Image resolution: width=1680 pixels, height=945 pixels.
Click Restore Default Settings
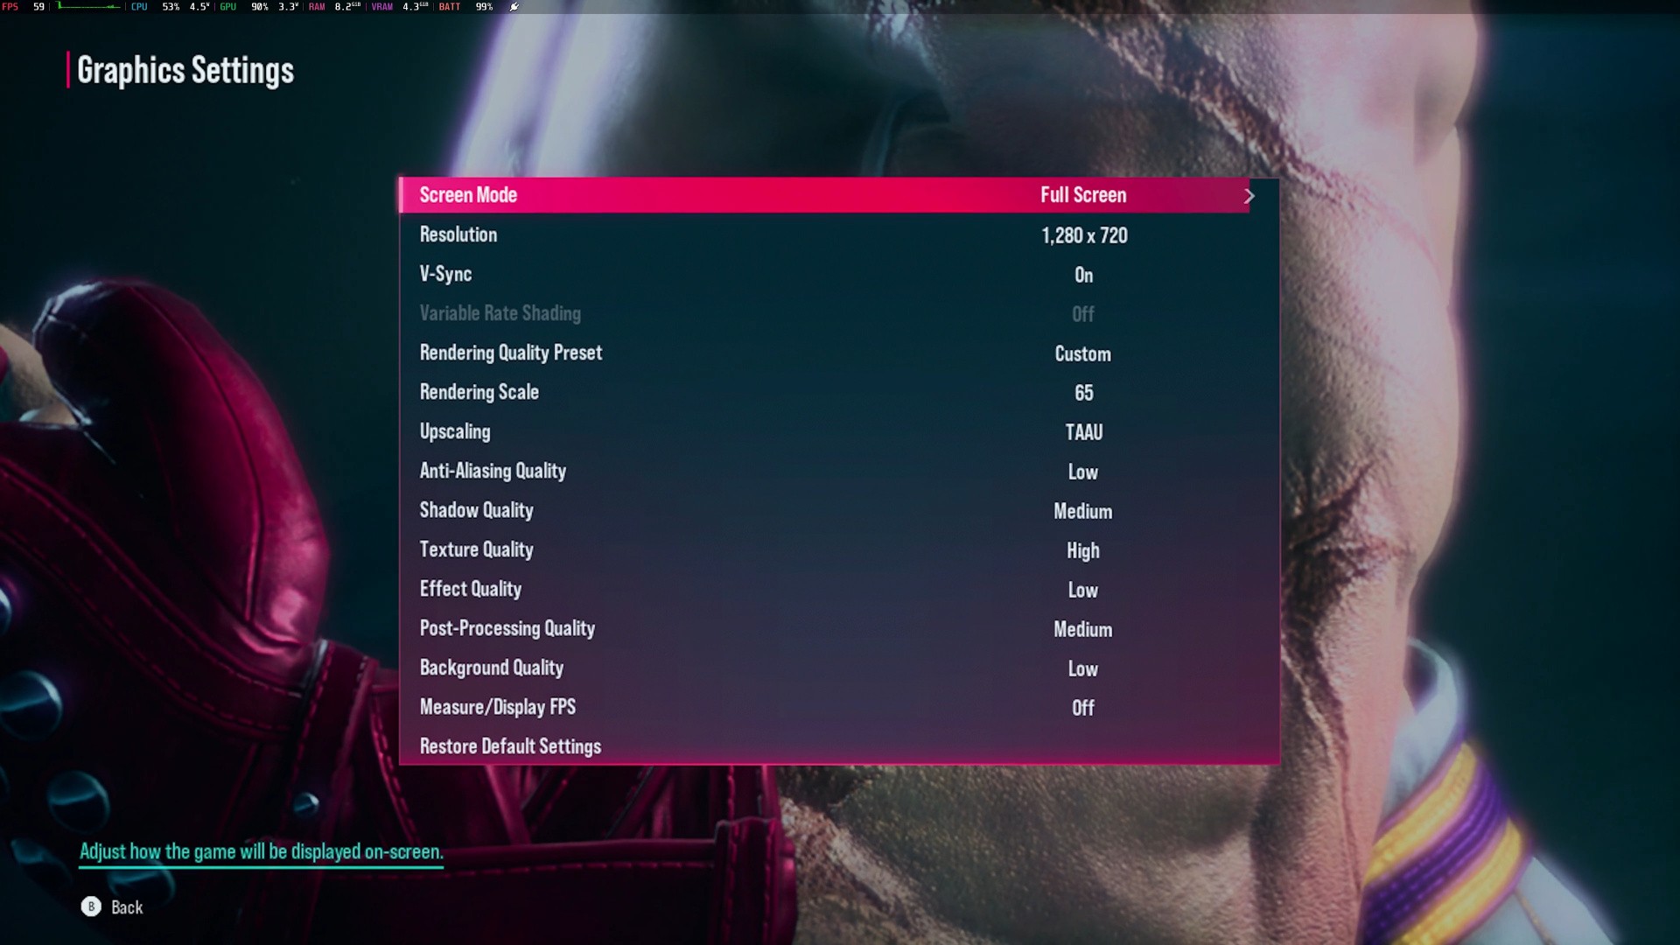pyautogui.click(x=510, y=746)
